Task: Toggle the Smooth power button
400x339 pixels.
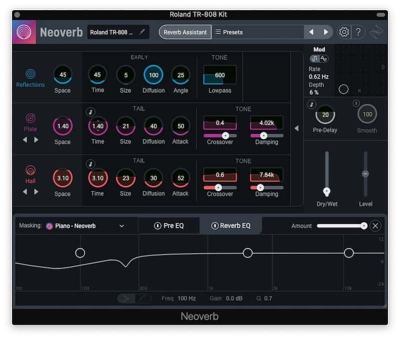Action: [x=356, y=103]
